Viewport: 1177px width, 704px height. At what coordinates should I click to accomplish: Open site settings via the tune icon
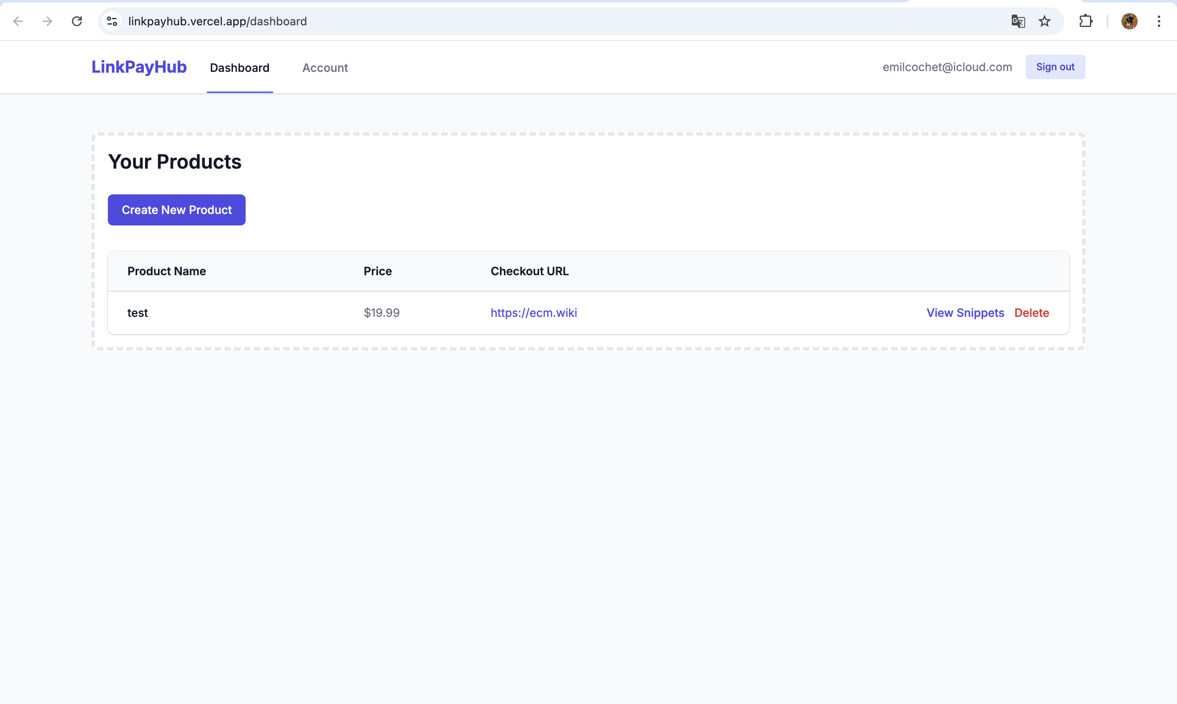112,21
